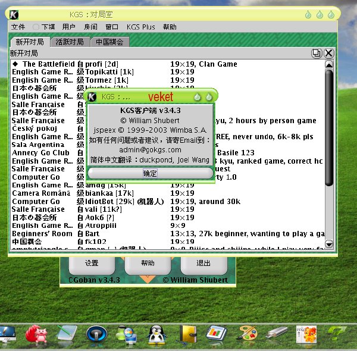
Task: Launch the red squirrel pig dock icon
Action: point(36,334)
